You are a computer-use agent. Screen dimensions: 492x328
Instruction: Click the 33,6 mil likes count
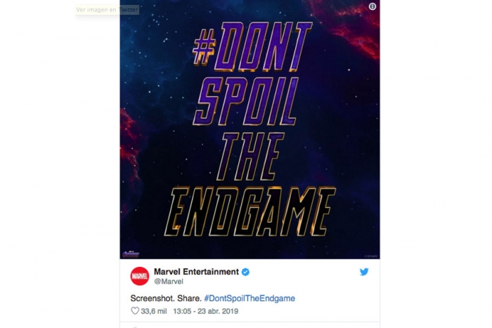(154, 311)
